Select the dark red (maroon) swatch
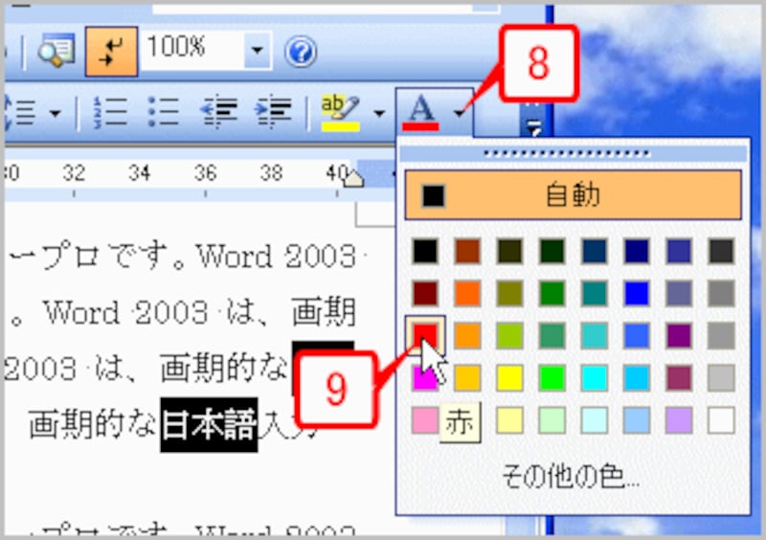 coord(424,293)
